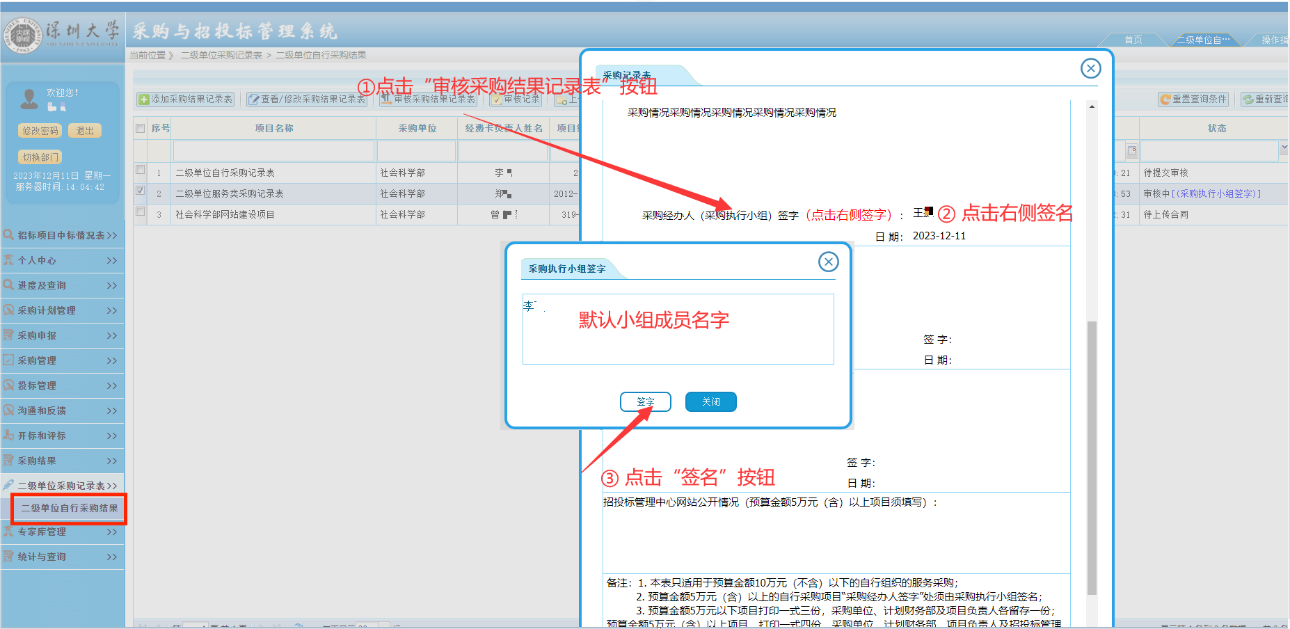
Task: Open the 状态 filter dropdown arrow
Action: [x=1283, y=148]
